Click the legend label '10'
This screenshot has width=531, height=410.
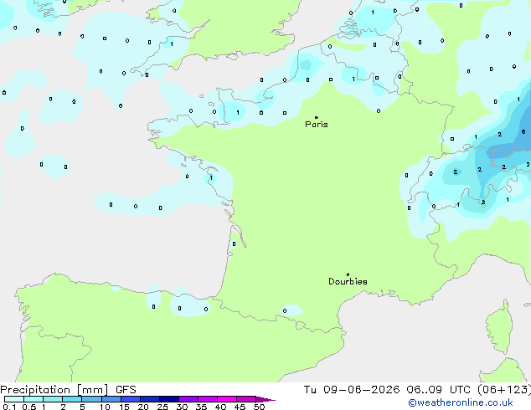pyautogui.click(x=105, y=407)
